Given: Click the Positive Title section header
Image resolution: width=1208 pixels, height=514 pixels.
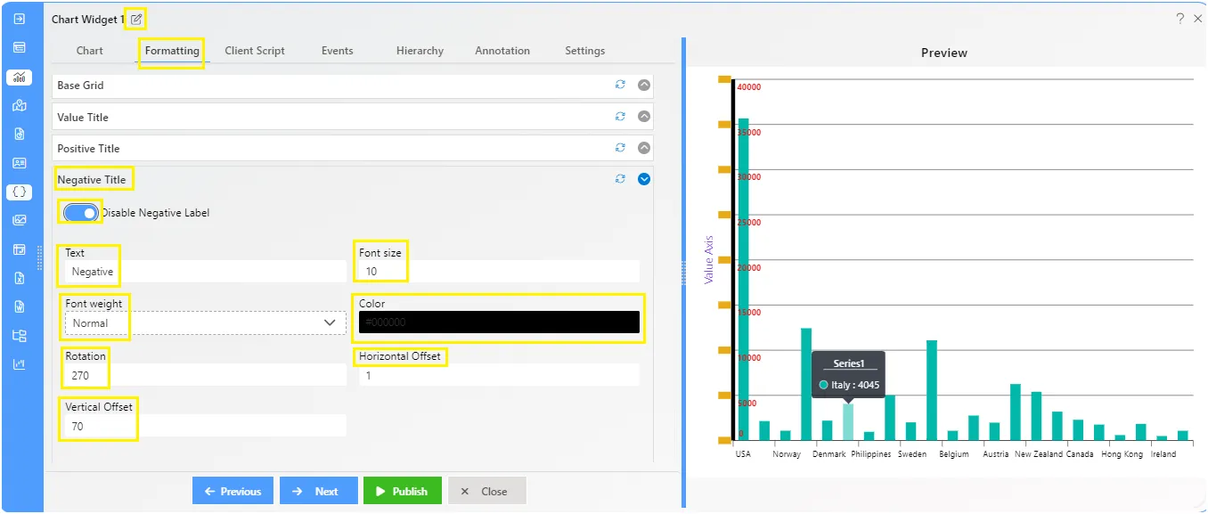Looking at the screenshot, I should click(353, 148).
